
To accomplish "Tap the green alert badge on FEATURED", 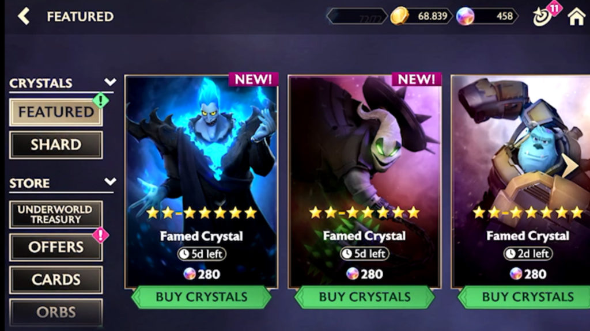I will tap(101, 100).
